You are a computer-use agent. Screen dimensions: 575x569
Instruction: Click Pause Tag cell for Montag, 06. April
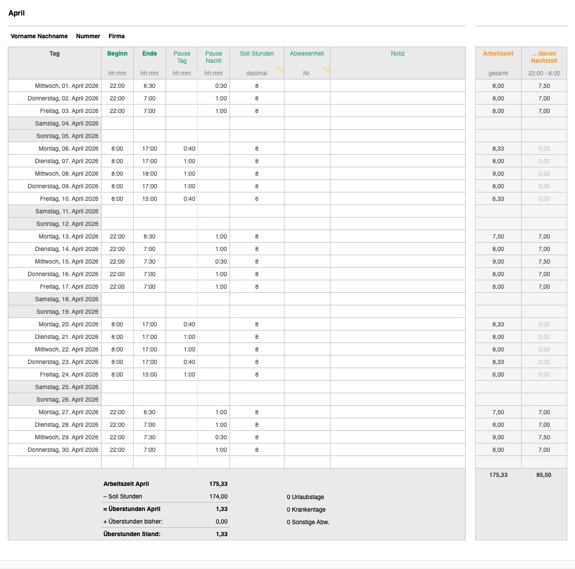pyautogui.click(x=182, y=148)
